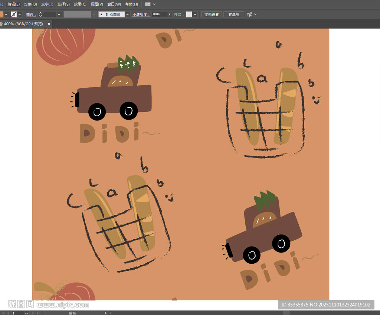
Task: Click stroke weight stepper arrows
Action: (40, 14)
